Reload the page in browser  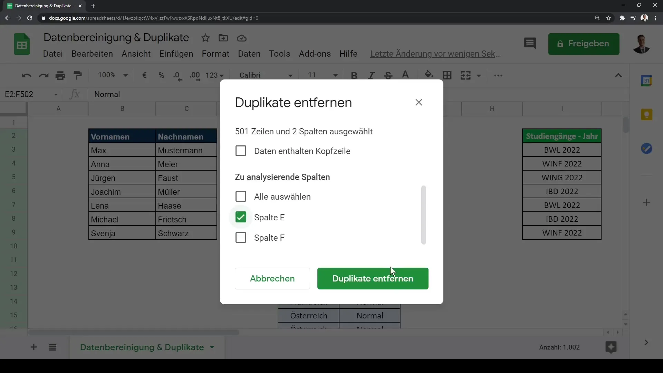[30, 18]
